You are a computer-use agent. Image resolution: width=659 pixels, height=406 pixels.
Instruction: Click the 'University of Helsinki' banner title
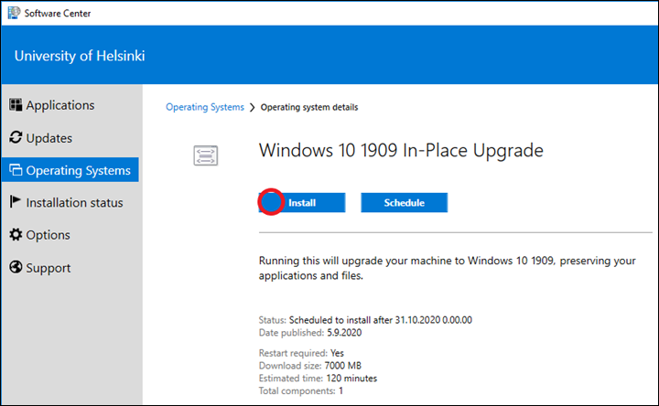pos(80,56)
